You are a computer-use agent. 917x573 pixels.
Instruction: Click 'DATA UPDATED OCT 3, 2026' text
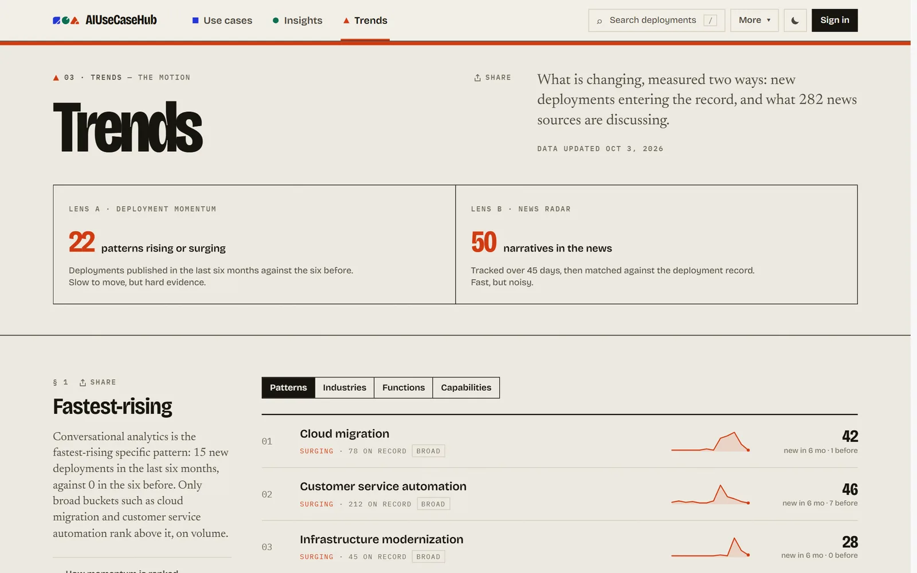coord(600,148)
